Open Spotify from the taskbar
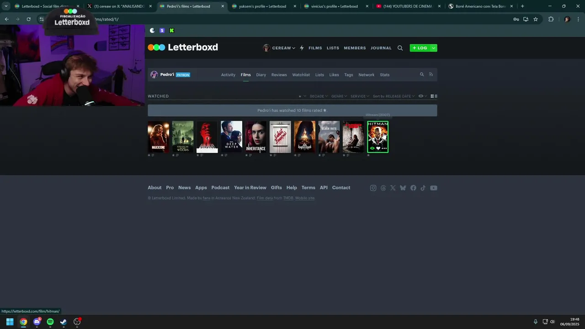 point(50,322)
